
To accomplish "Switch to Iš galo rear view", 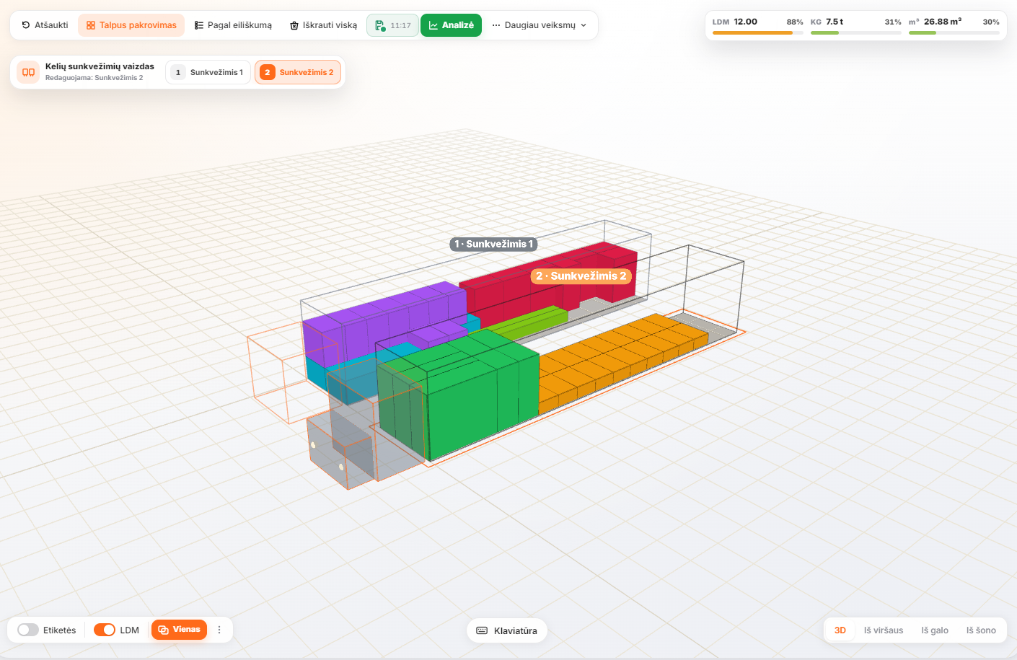I will pyautogui.click(x=935, y=630).
